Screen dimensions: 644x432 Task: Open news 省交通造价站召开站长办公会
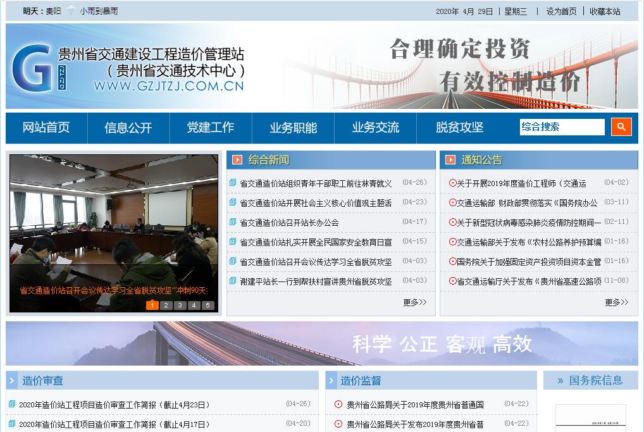(289, 223)
